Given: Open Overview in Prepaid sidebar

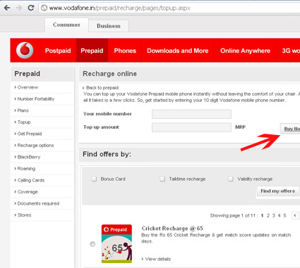Looking at the screenshot, I should point(28,87).
